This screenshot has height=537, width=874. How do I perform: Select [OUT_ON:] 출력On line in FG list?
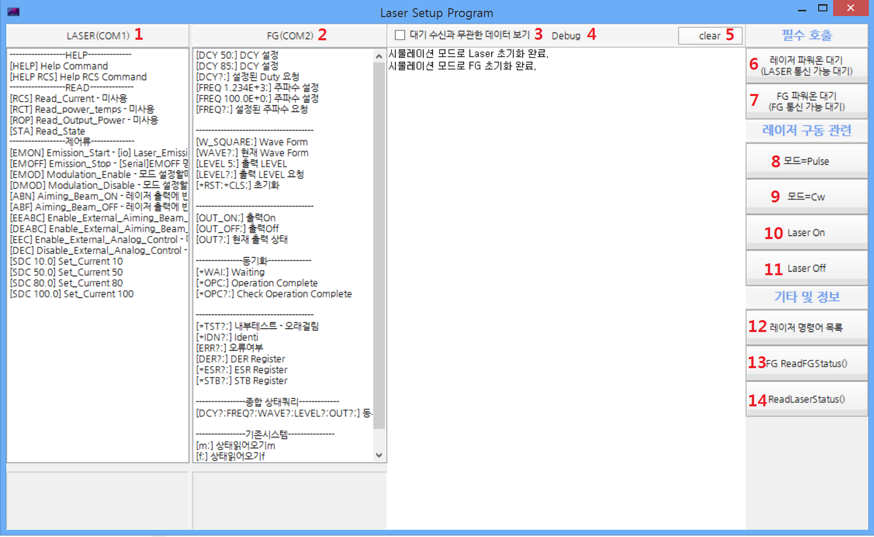(x=236, y=218)
